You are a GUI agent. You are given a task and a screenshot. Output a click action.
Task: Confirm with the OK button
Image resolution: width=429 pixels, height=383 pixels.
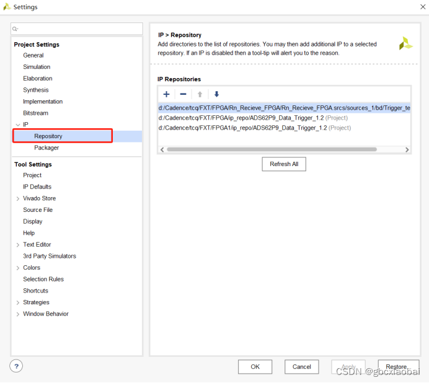[255, 367]
